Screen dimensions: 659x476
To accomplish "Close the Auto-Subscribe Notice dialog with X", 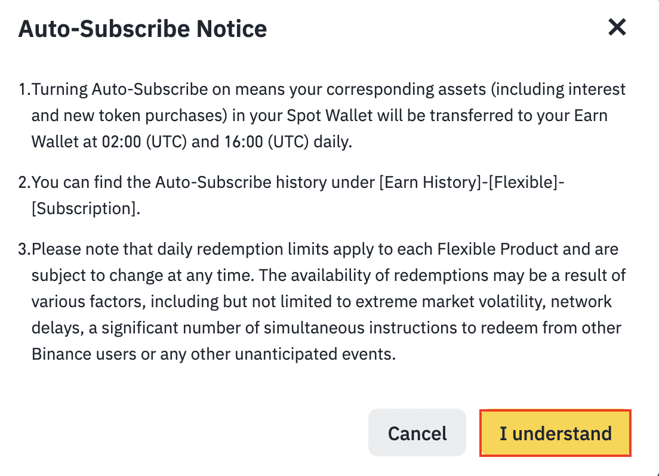I will (x=617, y=27).
